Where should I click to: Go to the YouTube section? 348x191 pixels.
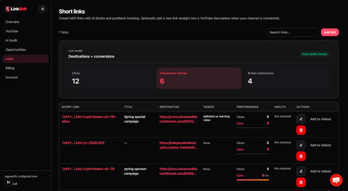[12, 31]
